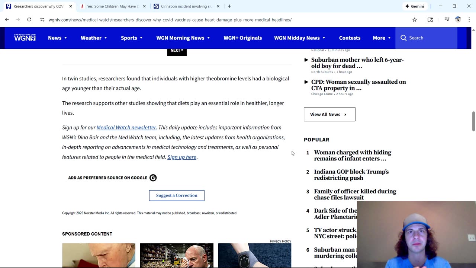The image size is (476, 268).
Task: Open Indiana GOP block Trump's redistricting story
Action: pyautogui.click(x=351, y=175)
